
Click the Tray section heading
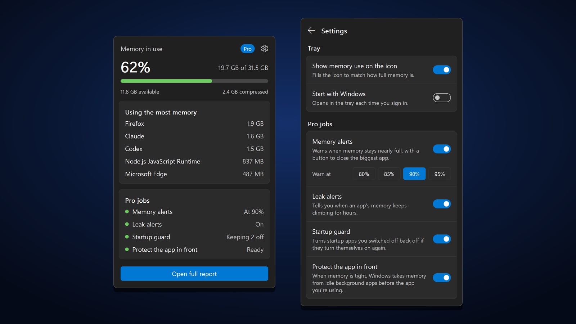314,48
